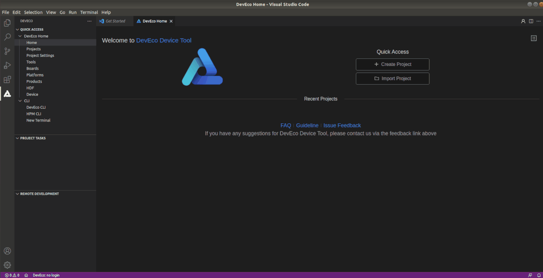Open the Search view in activity bar
The width and height of the screenshot is (543, 278).
[x=7, y=37]
